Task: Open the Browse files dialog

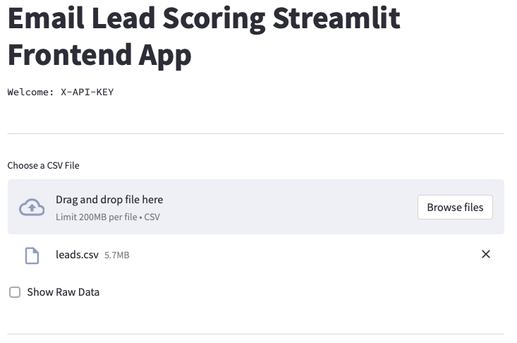Action: pos(455,207)
